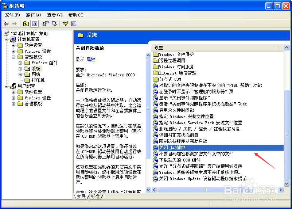292x209 pixels.
Task: Open the 文件(F) menu
Action: (x=12, y=15)
